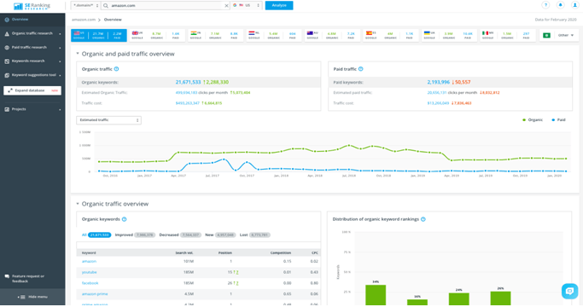583x307 pixels.
Task: Toggle the Organic series in chart legend
Action: 533,119
